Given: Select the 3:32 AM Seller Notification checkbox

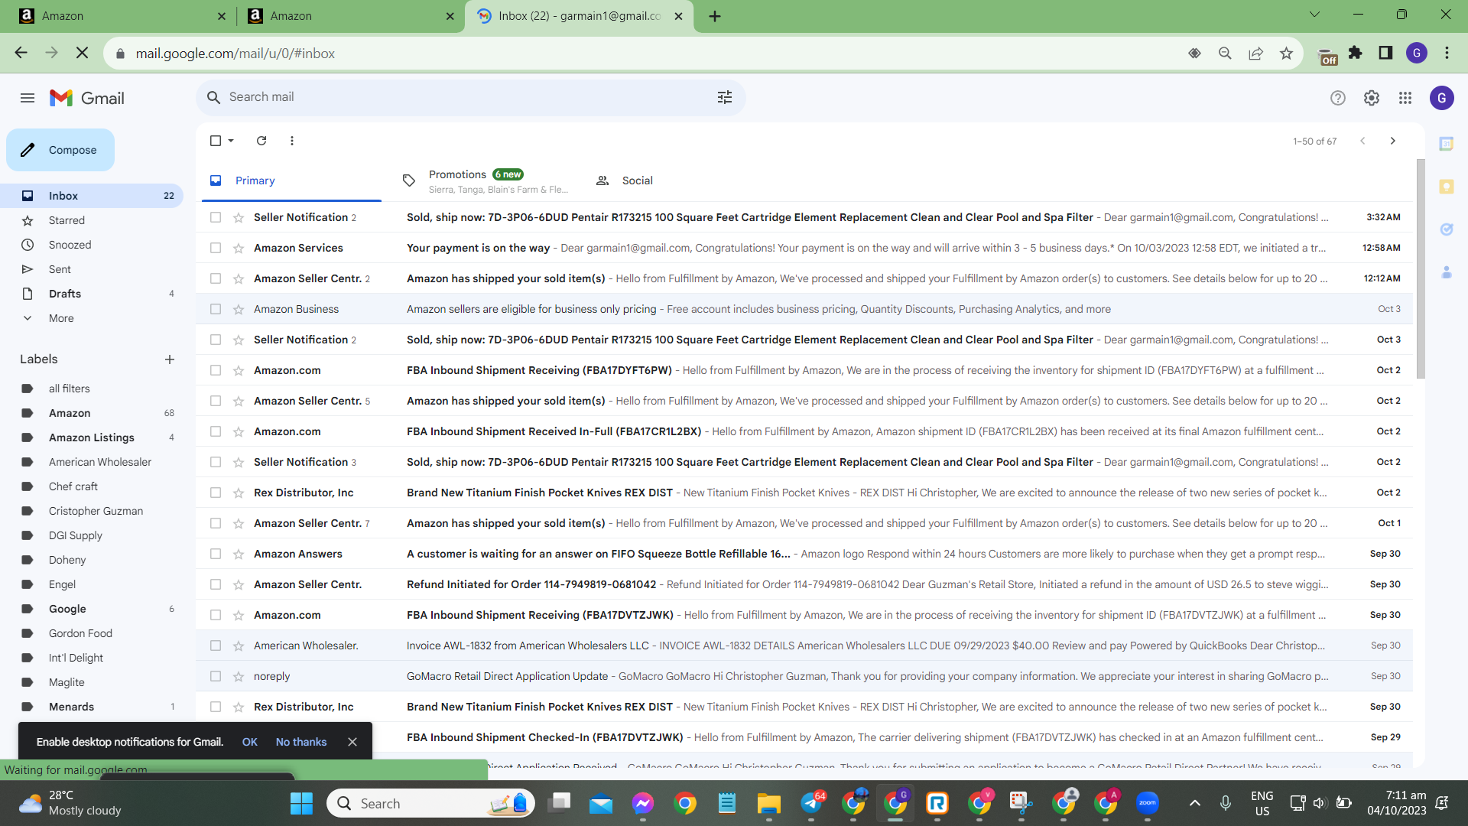Looking at the screenshot, I should point(216,217).
